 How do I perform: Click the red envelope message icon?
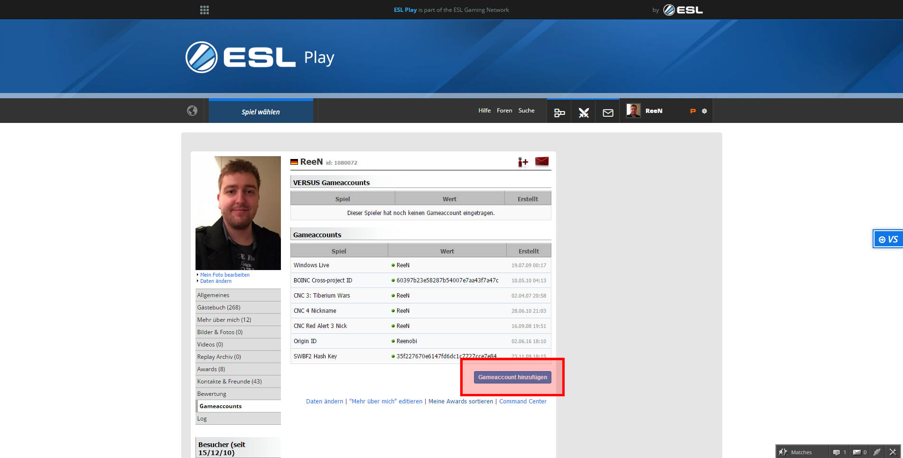(x=542, y=161)
